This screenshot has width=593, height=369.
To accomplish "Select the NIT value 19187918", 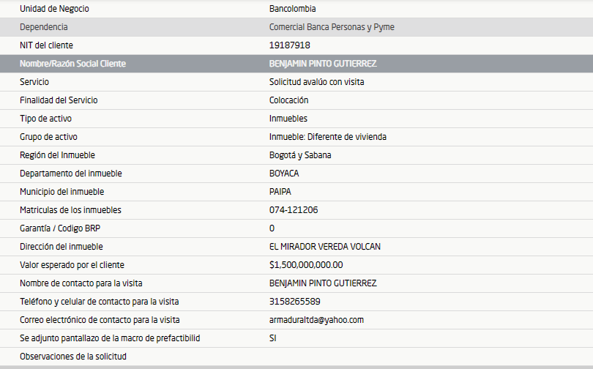I will point(288,45).
